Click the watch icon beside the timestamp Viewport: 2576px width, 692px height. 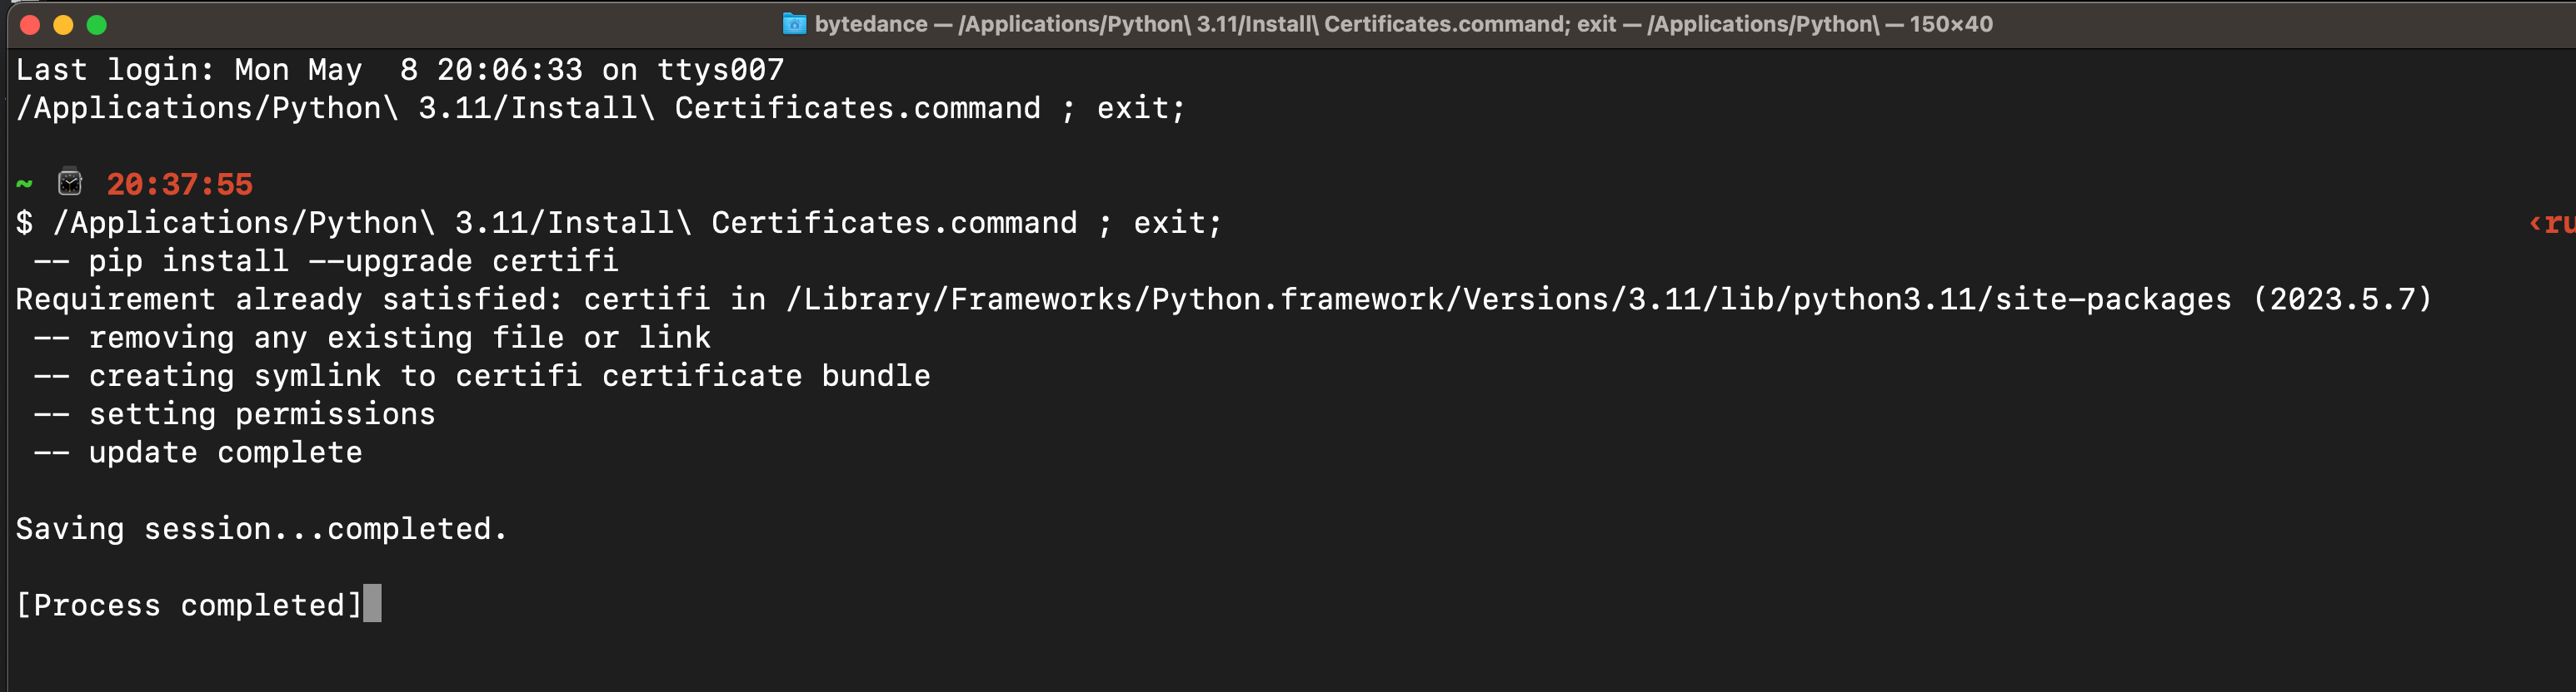pyautogui.click(x=70, y=183)
